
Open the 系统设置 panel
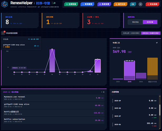[104, 4]
